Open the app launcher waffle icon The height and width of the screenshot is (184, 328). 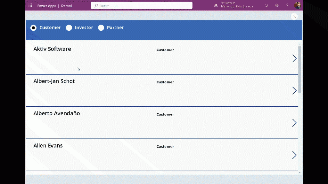click(30, 5)
